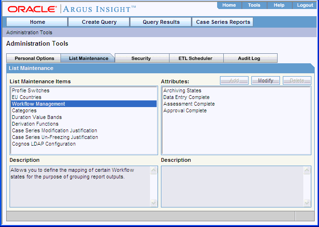Switch to the Personal Options tab
Screen dimensions: 319x227
34,58
